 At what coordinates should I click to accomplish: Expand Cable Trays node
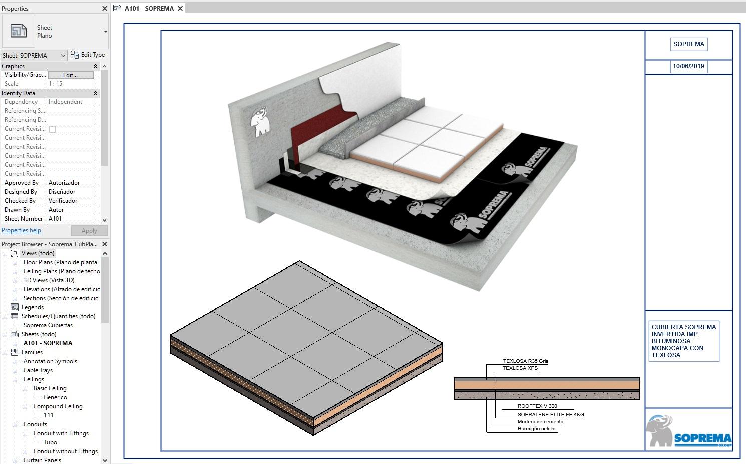point(15,371)
